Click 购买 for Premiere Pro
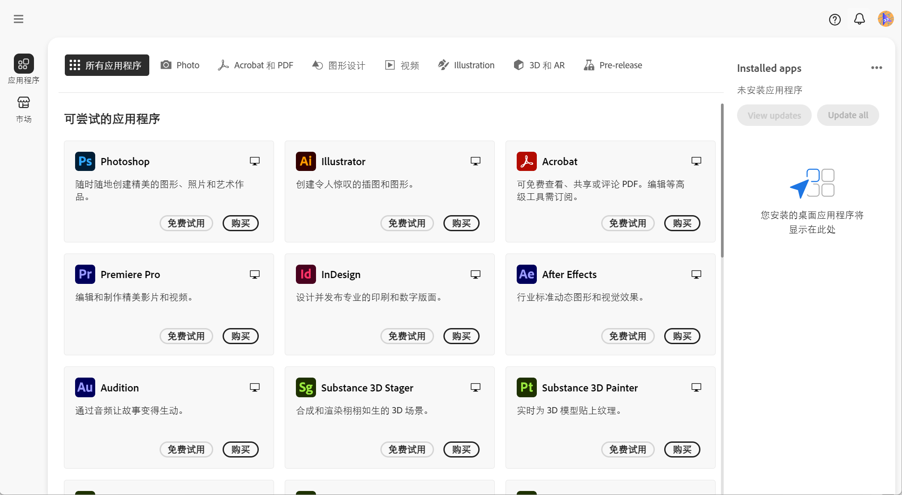The image size is (902, 495). [x=240, y=336]
